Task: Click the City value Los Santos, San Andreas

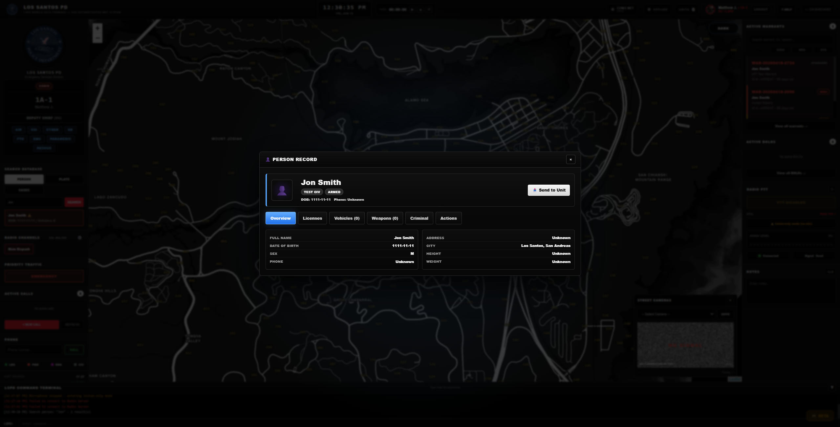Action: coord(546,246)
